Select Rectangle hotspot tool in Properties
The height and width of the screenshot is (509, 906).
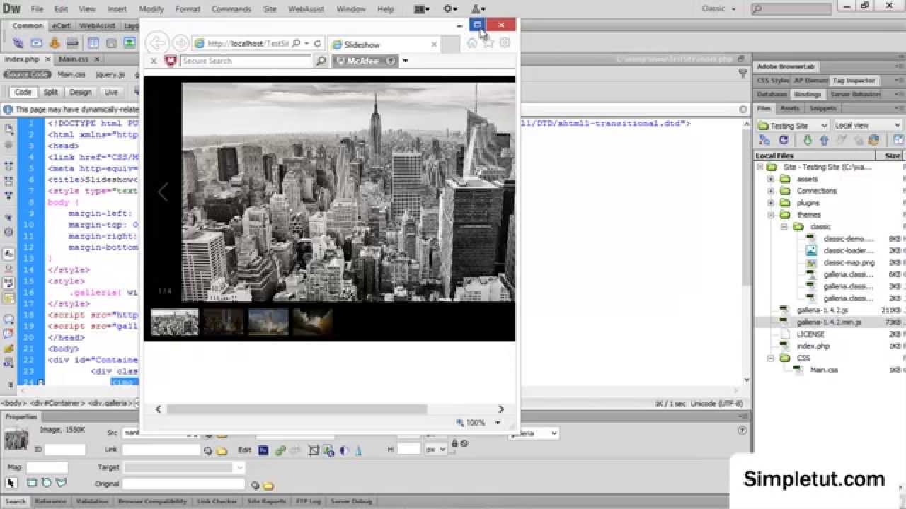click(x=32, y=484)
